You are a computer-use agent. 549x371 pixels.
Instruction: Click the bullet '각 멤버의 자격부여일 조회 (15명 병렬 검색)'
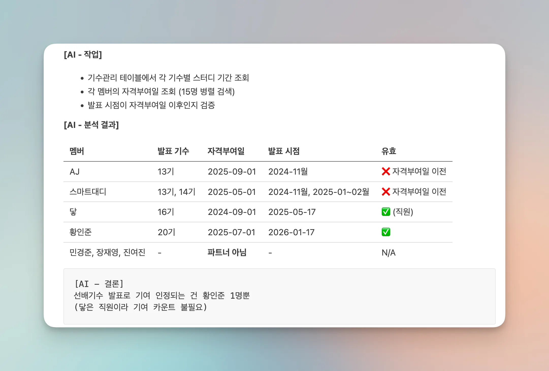(x=161, y=91)
